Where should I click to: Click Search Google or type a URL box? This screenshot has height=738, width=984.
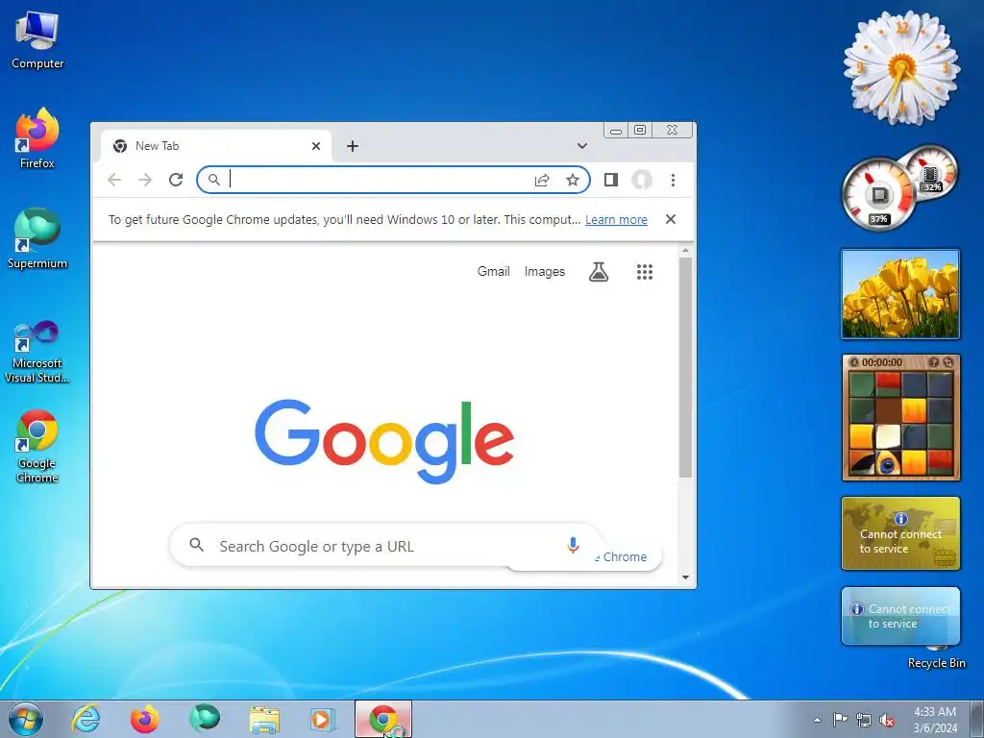[384, 546]
